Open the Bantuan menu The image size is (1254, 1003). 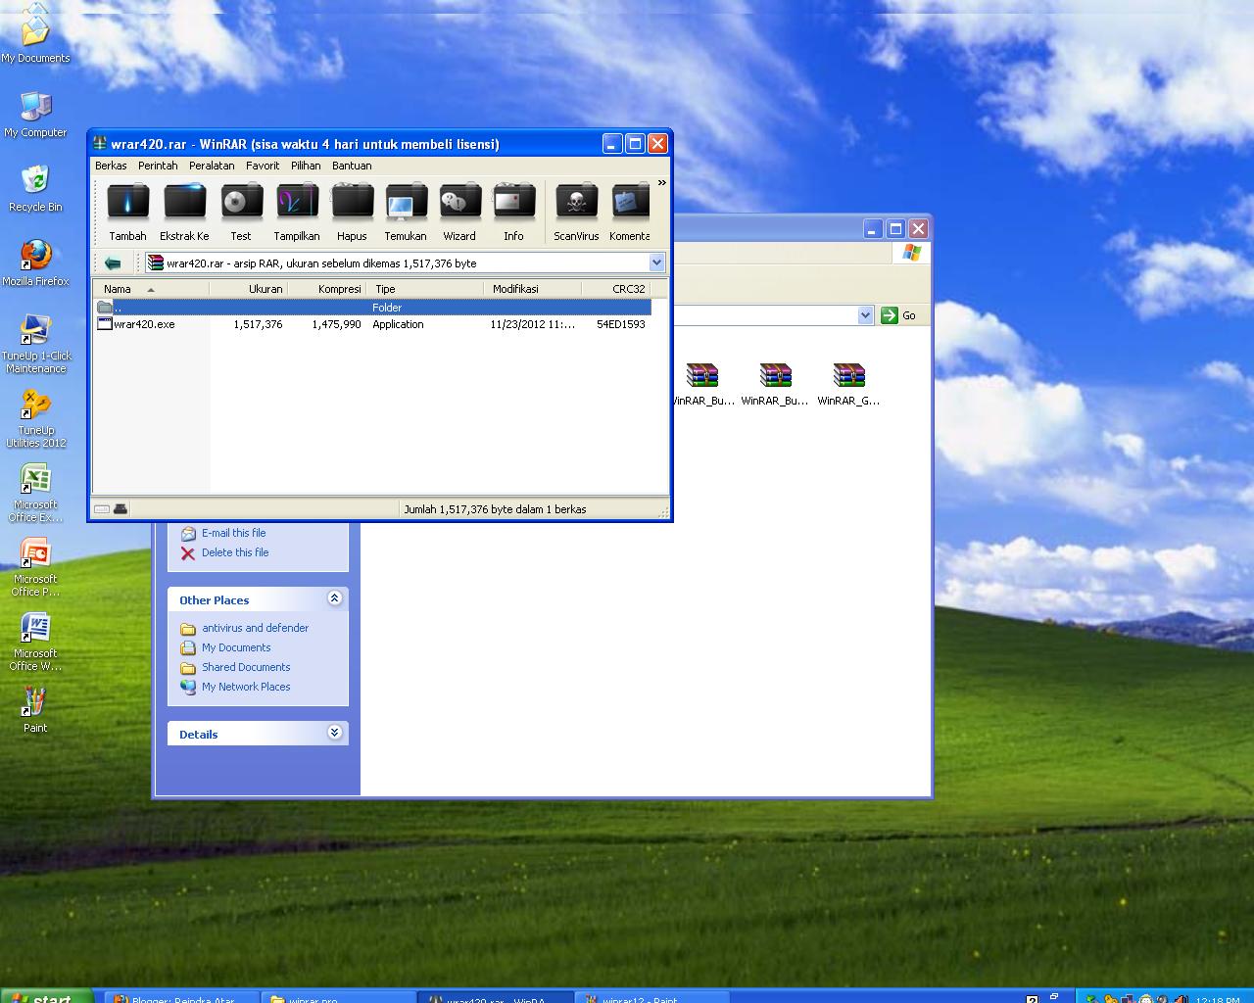coord(352,166)
